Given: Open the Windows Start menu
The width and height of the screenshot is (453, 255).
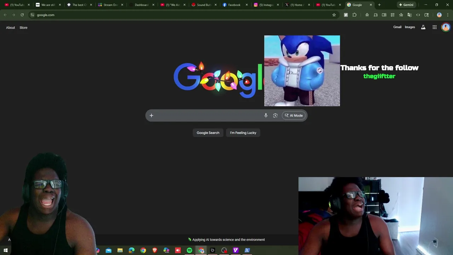Looking at the screenshot, I should pos(6,250).
